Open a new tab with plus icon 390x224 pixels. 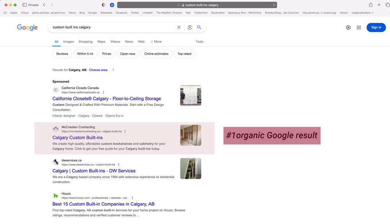coord(379,5)
